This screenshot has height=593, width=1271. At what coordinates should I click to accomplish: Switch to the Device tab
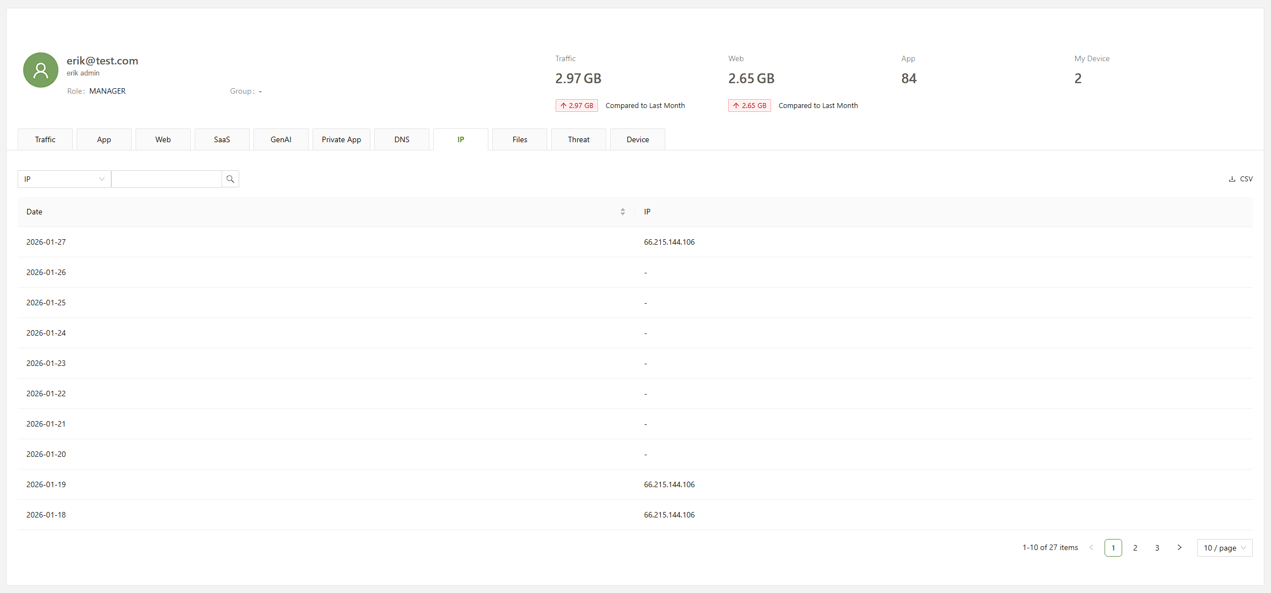pos(637,139)
